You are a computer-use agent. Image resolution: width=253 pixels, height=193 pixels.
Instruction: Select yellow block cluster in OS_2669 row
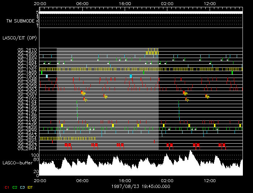point(152,53)
